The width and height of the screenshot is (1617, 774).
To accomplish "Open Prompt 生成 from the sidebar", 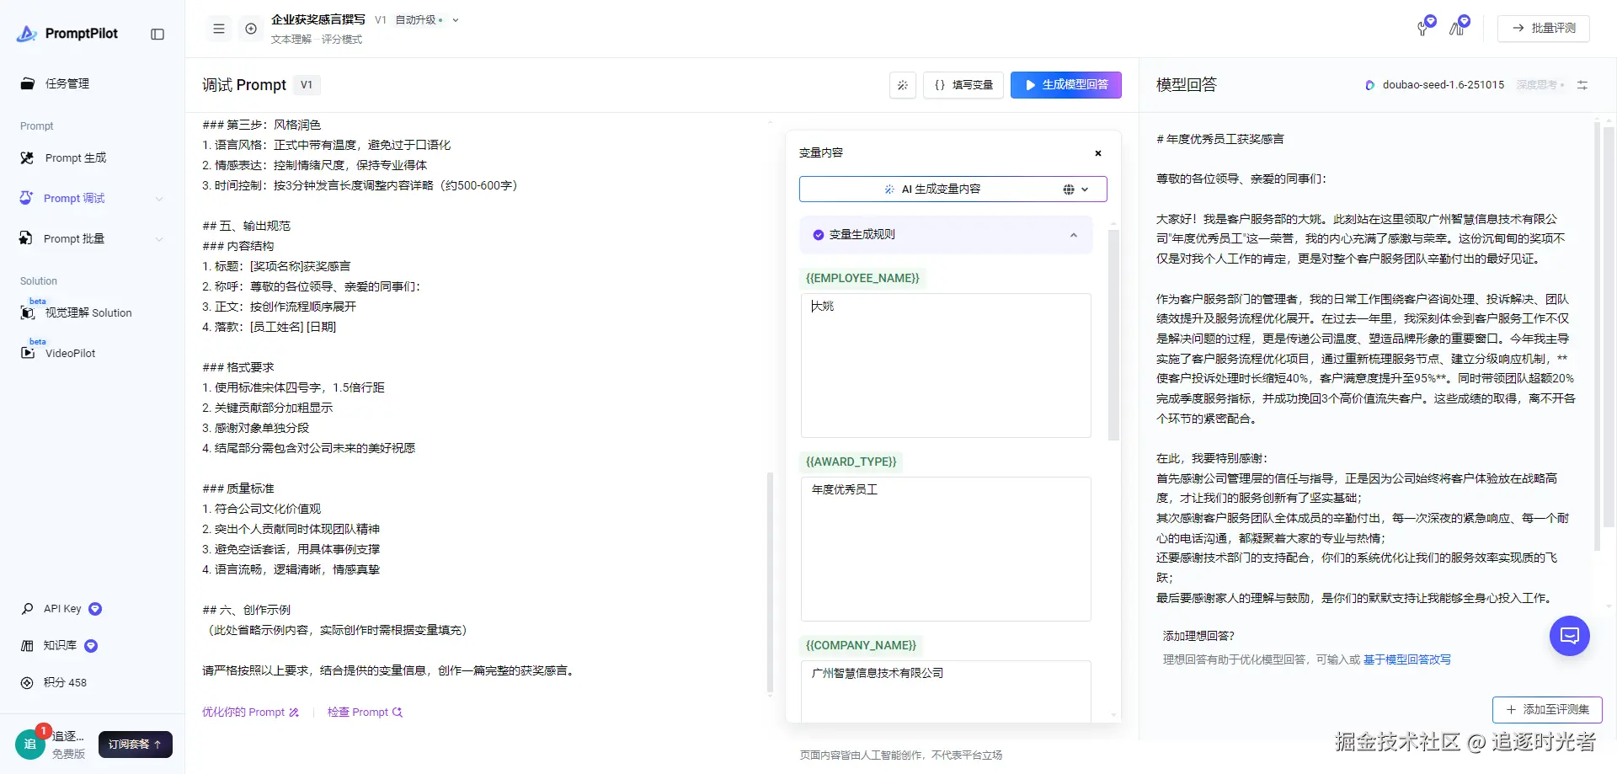I will [x=75, y=158].
